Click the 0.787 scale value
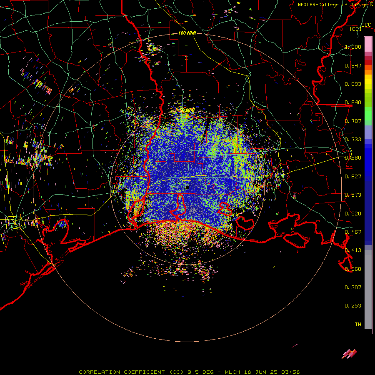Viewport: 375px width, 375px height. point(353,121)
